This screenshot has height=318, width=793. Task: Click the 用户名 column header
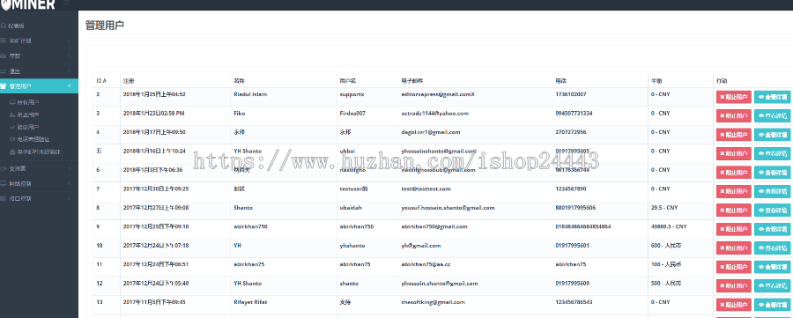pyautogui.click(x=348, y=81)
